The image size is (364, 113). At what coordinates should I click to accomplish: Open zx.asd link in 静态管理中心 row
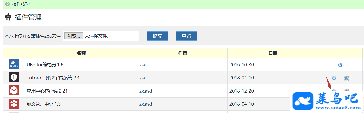(x=146, y=104)
